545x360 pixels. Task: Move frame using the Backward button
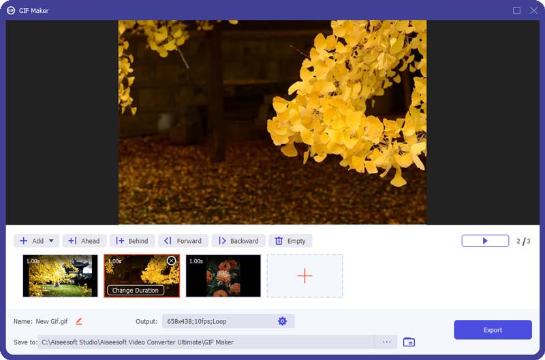pyautogui.click(x=238, y=241)
